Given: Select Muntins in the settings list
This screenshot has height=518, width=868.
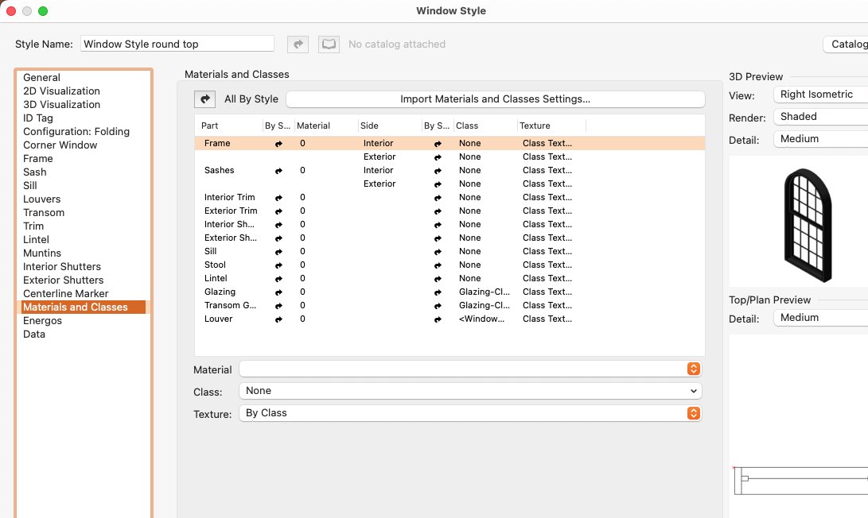Looking at the screenshot, I should click(42, 253).
